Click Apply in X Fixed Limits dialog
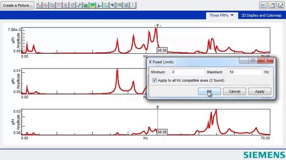The width and height of the screenshot is (286, 160). 260,92
